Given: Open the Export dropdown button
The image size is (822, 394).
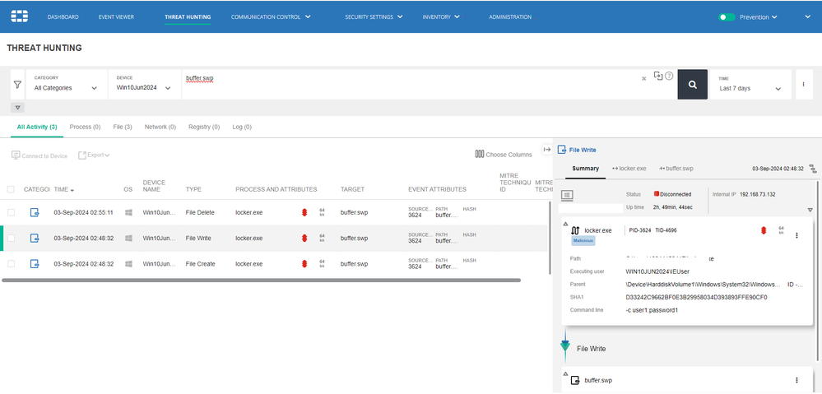Looking at the screenshot, I should pyautogui.click(x=94, y=155).
